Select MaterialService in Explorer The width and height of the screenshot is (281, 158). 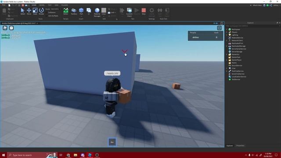[x=237, y=38]
